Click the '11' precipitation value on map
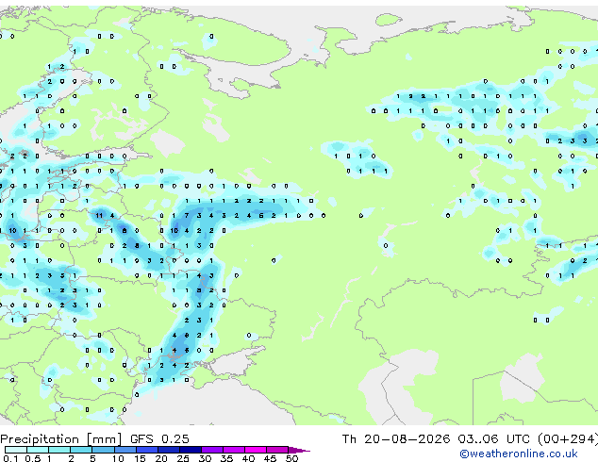Screen dimensions: 598x462 99,216
